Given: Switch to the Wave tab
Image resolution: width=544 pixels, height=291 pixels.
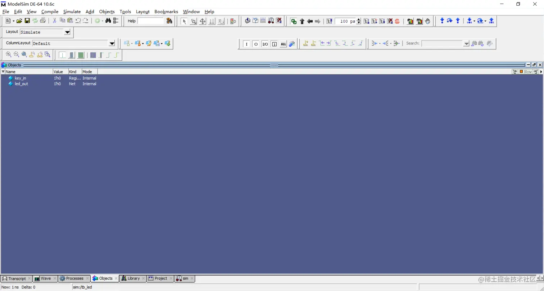Looking at the screenshot, I should coord(46,278).
